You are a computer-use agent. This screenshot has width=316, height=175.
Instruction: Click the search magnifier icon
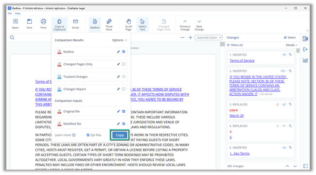click(x=12, y=37)
